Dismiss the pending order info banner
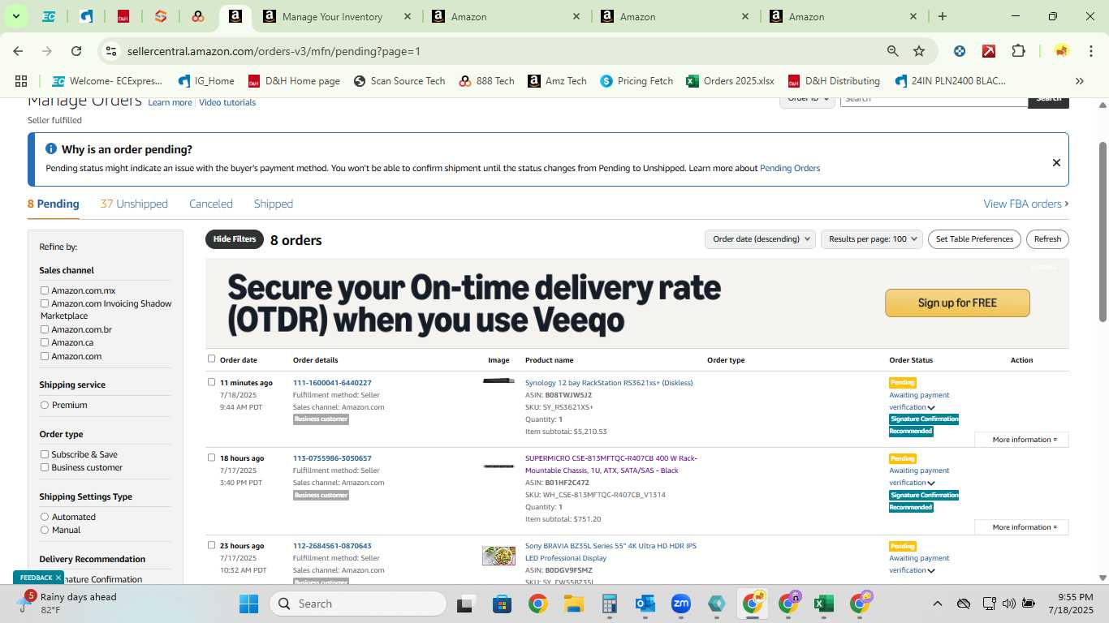Viewport: 1109px width, 623px height. click(x=1056, y=162)
